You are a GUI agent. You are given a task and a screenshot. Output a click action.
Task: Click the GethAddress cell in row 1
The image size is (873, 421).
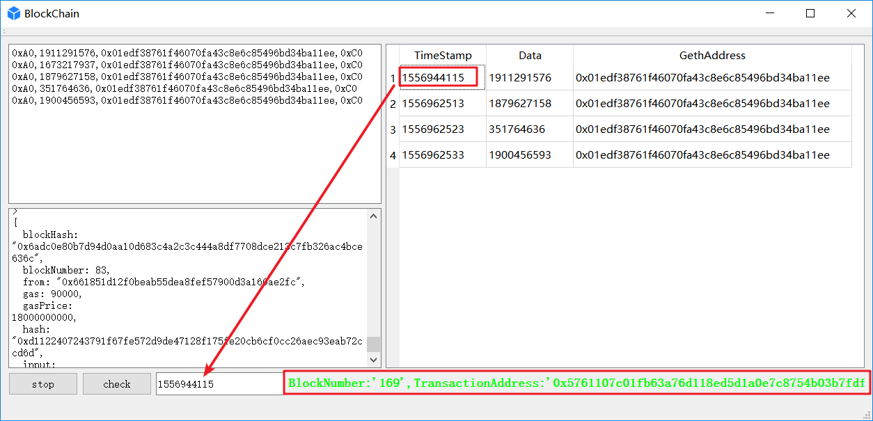712,77
